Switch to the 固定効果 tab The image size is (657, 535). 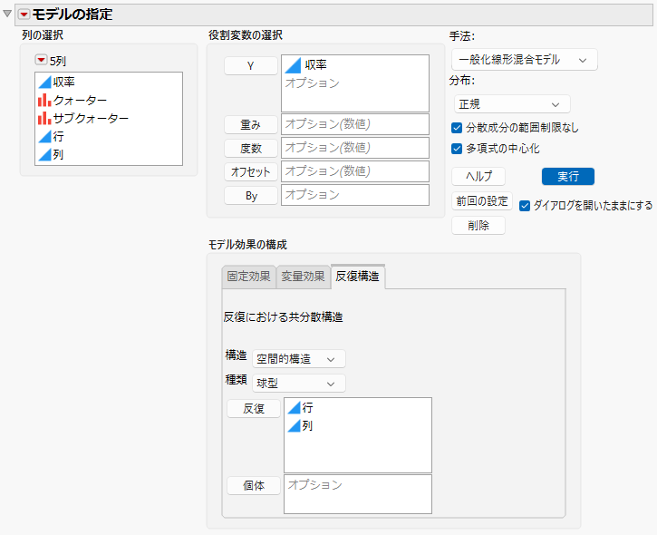[248, 277]
